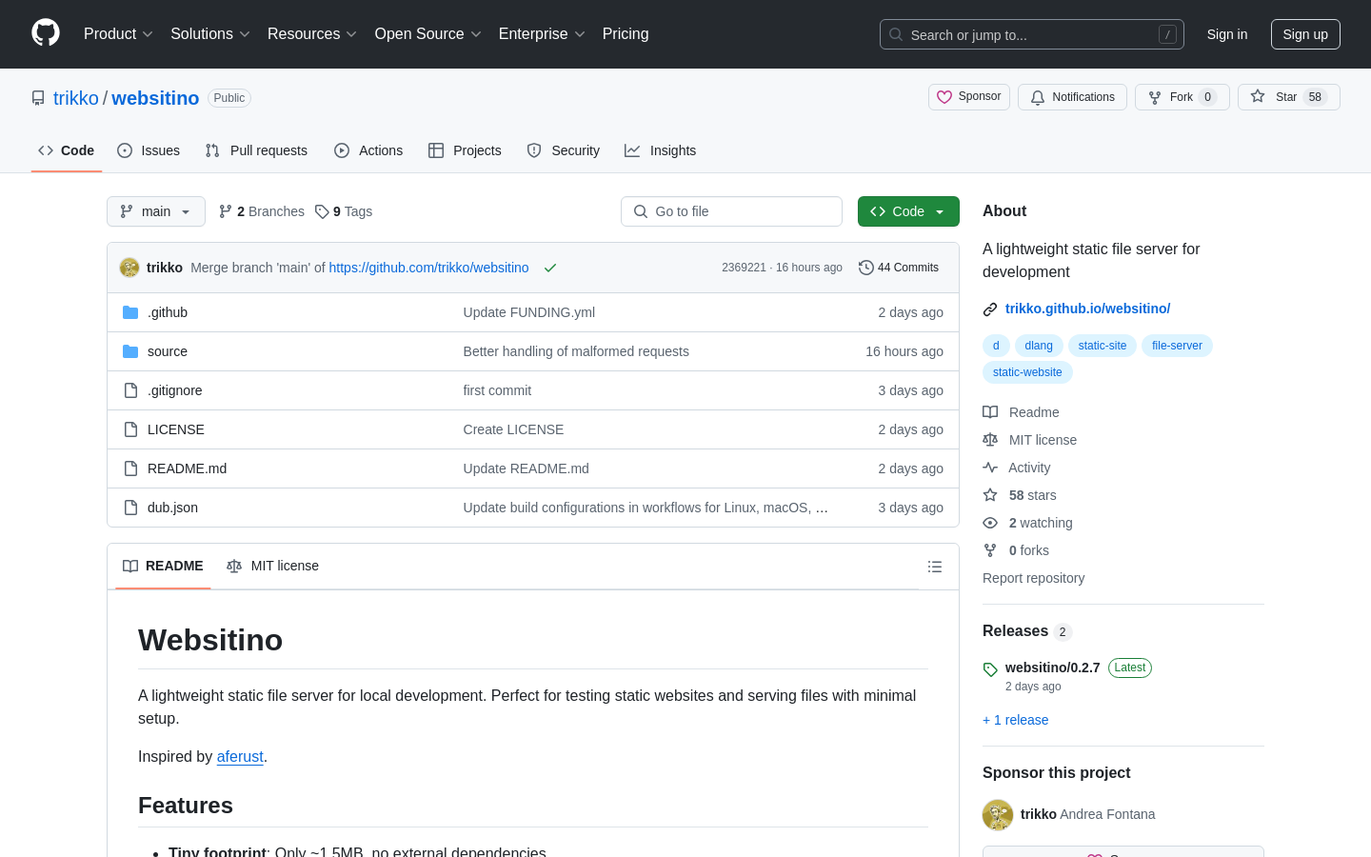Click the trikko commit author avatar
The width and height of the screenshot is (1371, 857).
129,268
